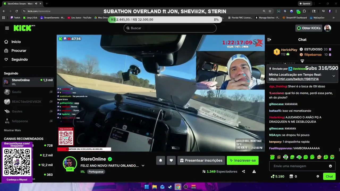Screen dimensions: 340x191
Task: Report stream with warning triangle icon
Action: point(254,171)
